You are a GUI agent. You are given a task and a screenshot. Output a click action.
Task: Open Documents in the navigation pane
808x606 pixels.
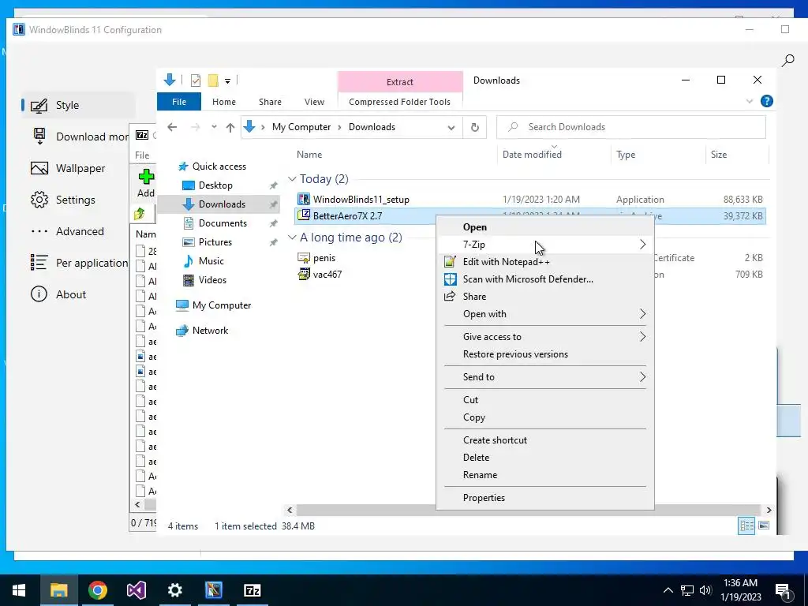[x=223, y=223]
